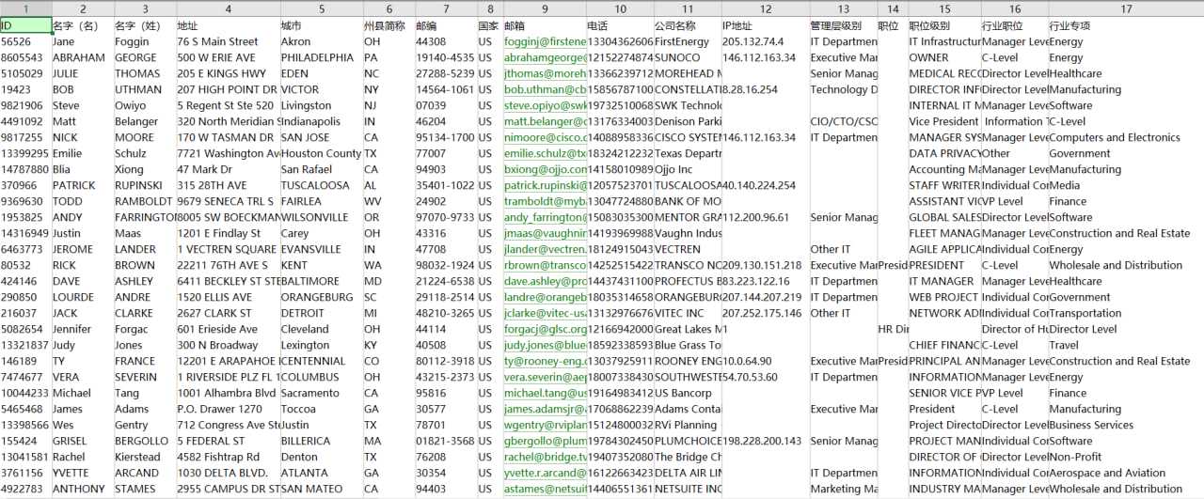Image resolution: width=1204 pixels, height=499 pixels.
Task: Click the 公司名称 header cell
Action: tap(688, 25)
